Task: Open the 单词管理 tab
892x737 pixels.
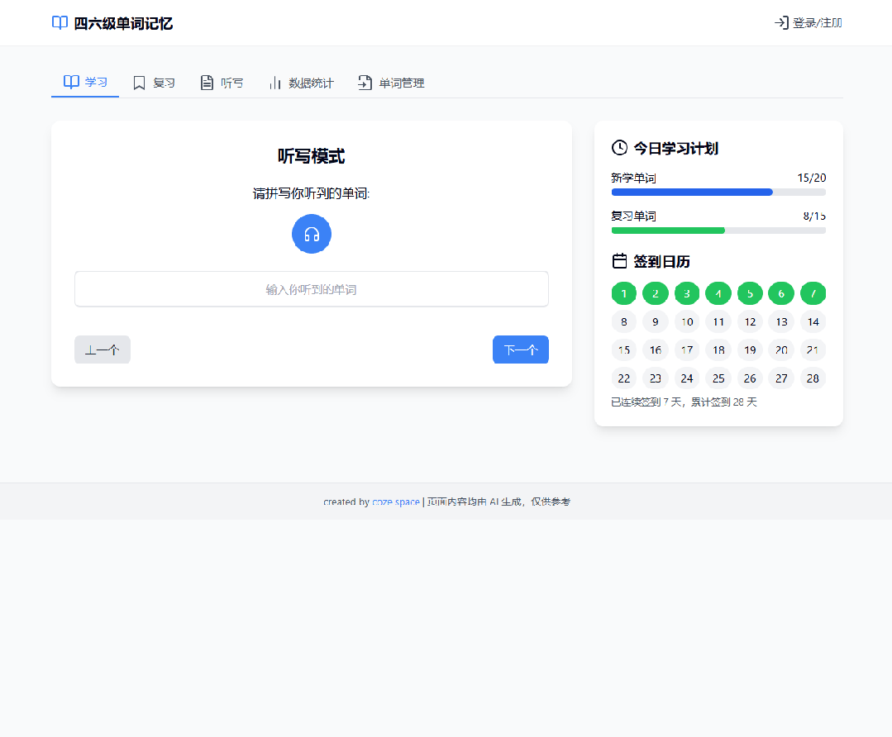Action: pyautogui.click(x=391, y=83)
